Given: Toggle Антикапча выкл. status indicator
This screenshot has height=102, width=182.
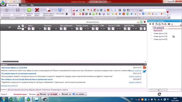Looking at the screenshot, I should (x=20, y=94).
